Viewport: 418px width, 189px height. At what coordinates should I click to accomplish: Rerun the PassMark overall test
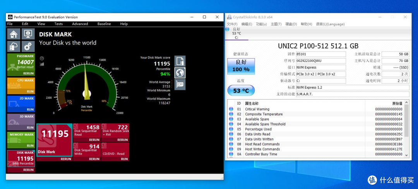28,73
